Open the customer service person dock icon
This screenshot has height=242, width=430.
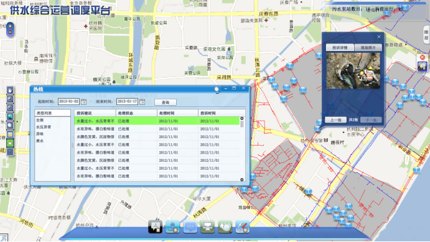(172, 227)
